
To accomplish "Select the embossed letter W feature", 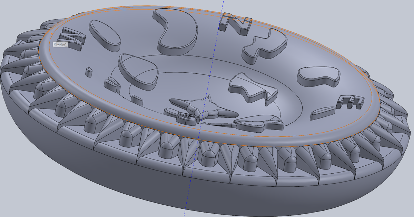I will click(69, 36).
